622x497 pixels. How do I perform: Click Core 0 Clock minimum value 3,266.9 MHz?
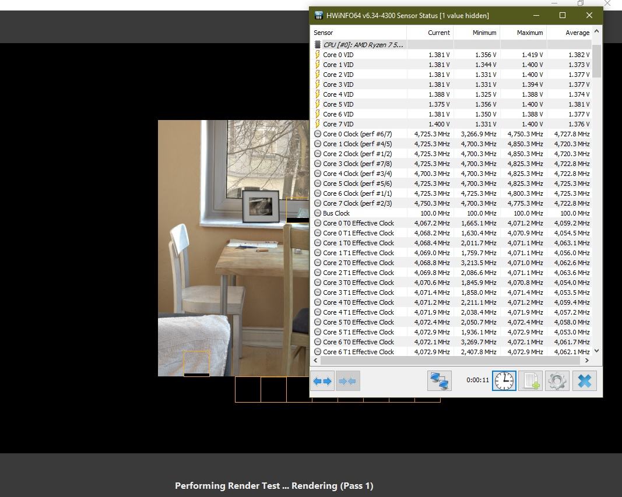coord(479,134)
